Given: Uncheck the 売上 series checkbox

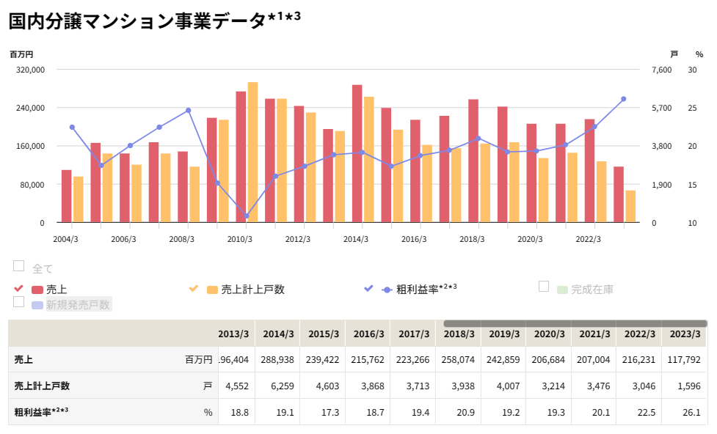Looking at the screenshot, I should pyautogui.click(x=19, y=288).
